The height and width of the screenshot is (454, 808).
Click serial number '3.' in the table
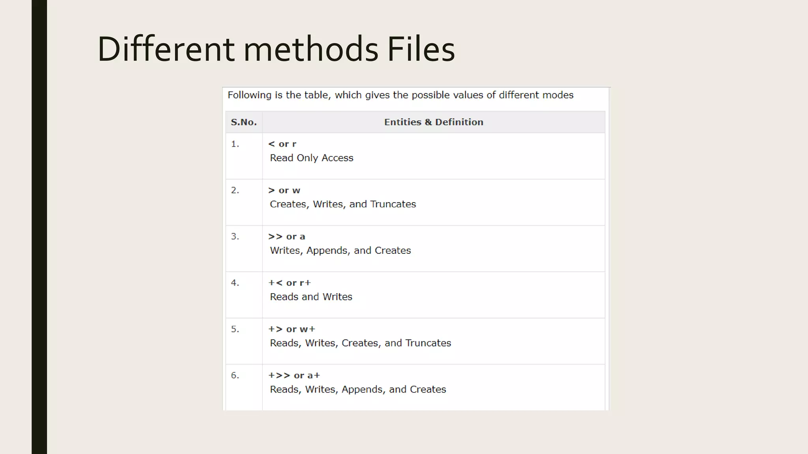point(235,236)
